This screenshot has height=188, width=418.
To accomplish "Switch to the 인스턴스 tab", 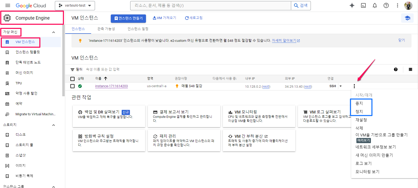I will pyautogui.click(x=78, y=29).
